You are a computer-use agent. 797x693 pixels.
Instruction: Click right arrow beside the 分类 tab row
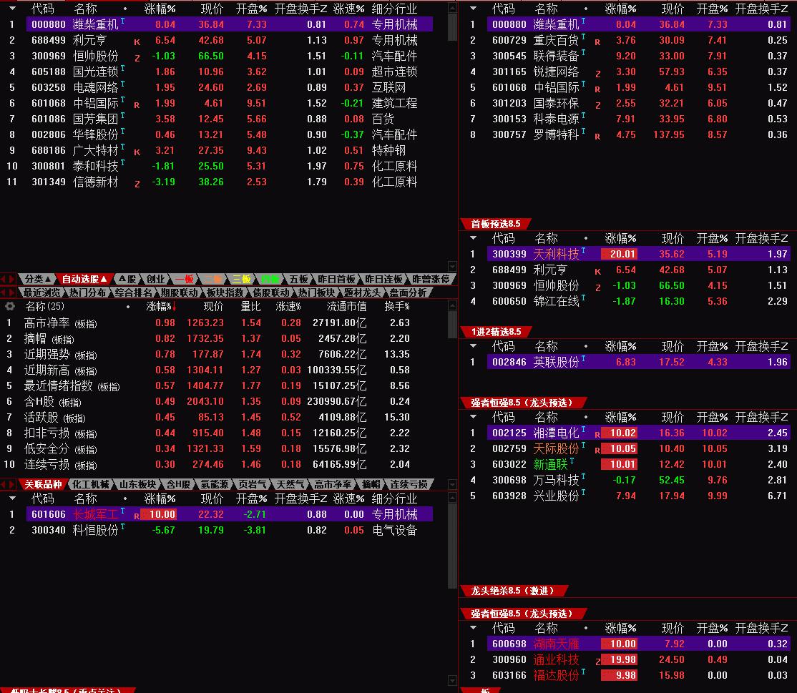point(11,279)
